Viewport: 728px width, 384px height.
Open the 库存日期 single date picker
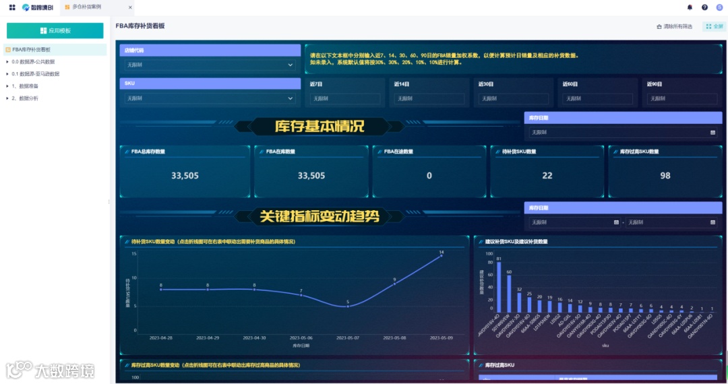(x=623, y=133)
